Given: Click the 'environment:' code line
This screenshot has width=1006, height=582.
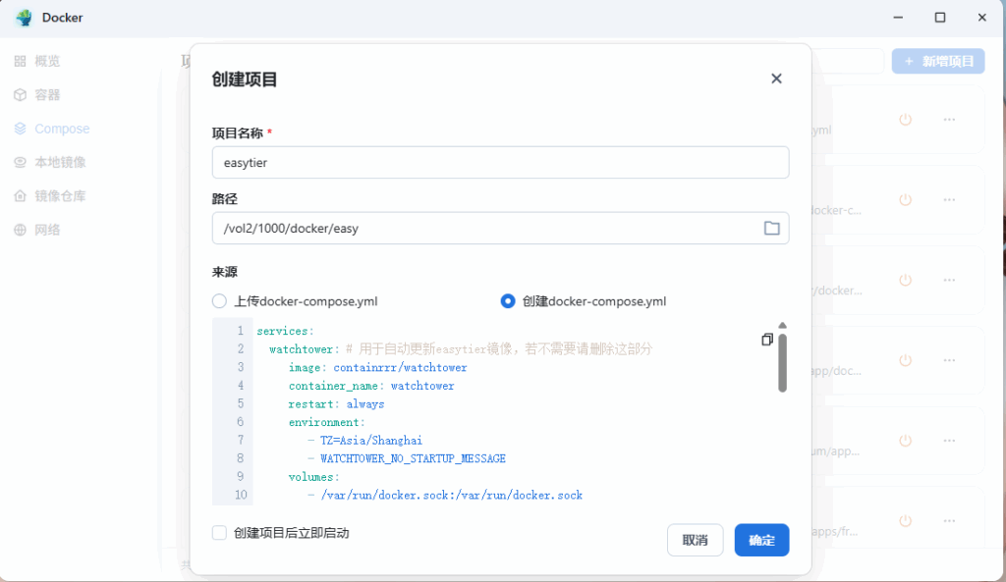Looking at the screenshot, I should [326, 422].
